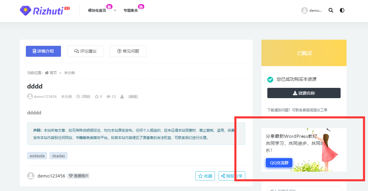
Task: Click the 海报分享 share button
Action: [x=232, y=176]
